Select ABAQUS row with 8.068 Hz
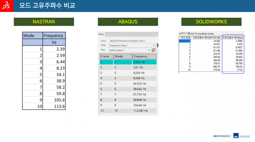 tap(128, 78)
